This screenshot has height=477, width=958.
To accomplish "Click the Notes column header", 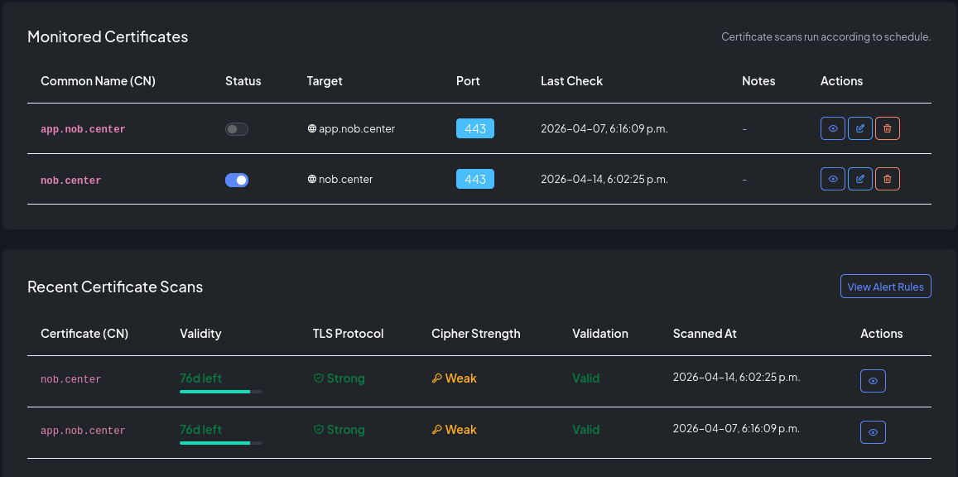I will coord(758,81).
